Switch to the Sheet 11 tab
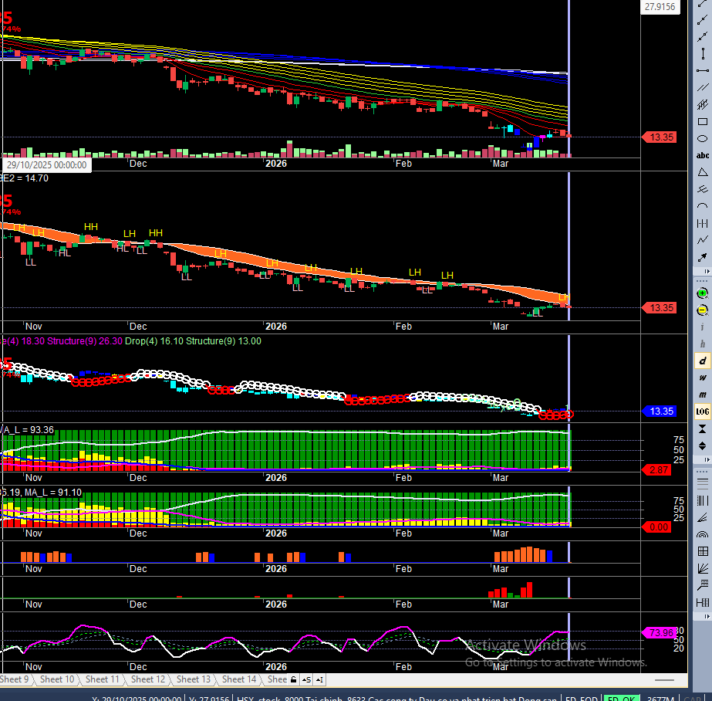The width and height of the screenshot is (712, 701). coord(102,679)
